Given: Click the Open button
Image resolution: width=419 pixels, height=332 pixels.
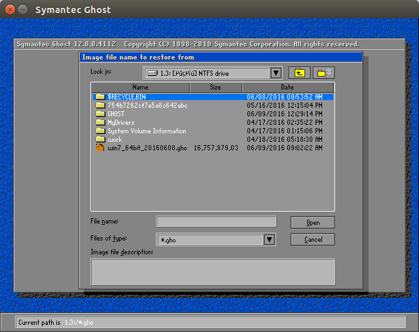Looking at the screenshot, I should (313, 222).
